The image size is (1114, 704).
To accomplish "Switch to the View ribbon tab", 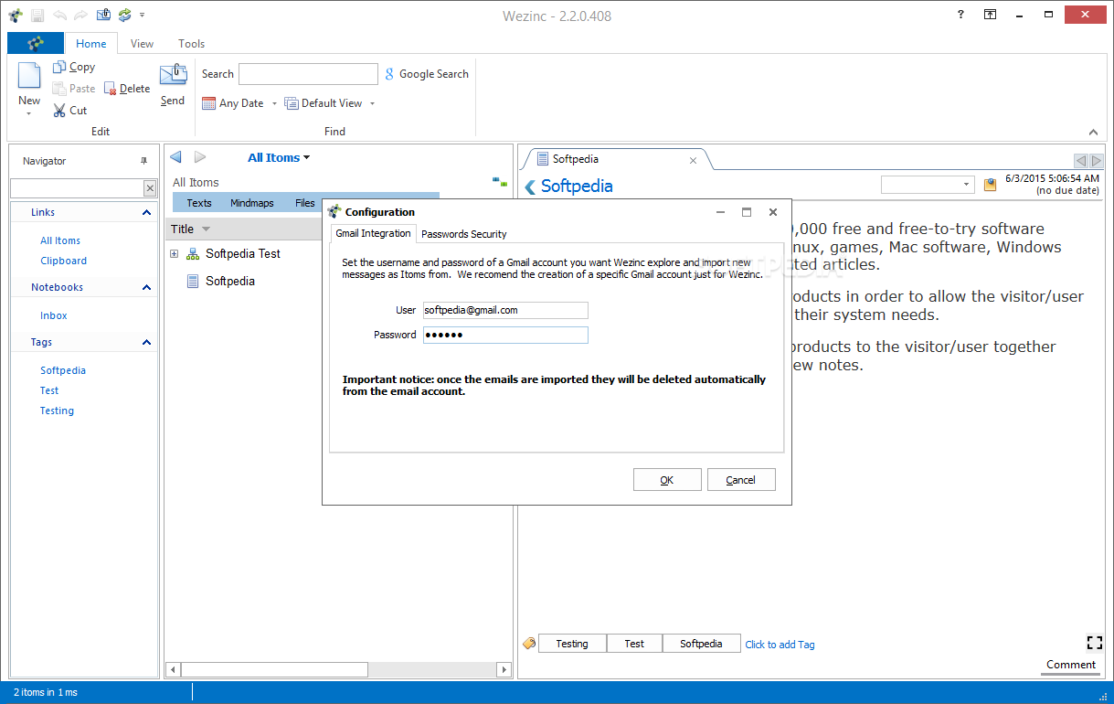I will [142, 43].
